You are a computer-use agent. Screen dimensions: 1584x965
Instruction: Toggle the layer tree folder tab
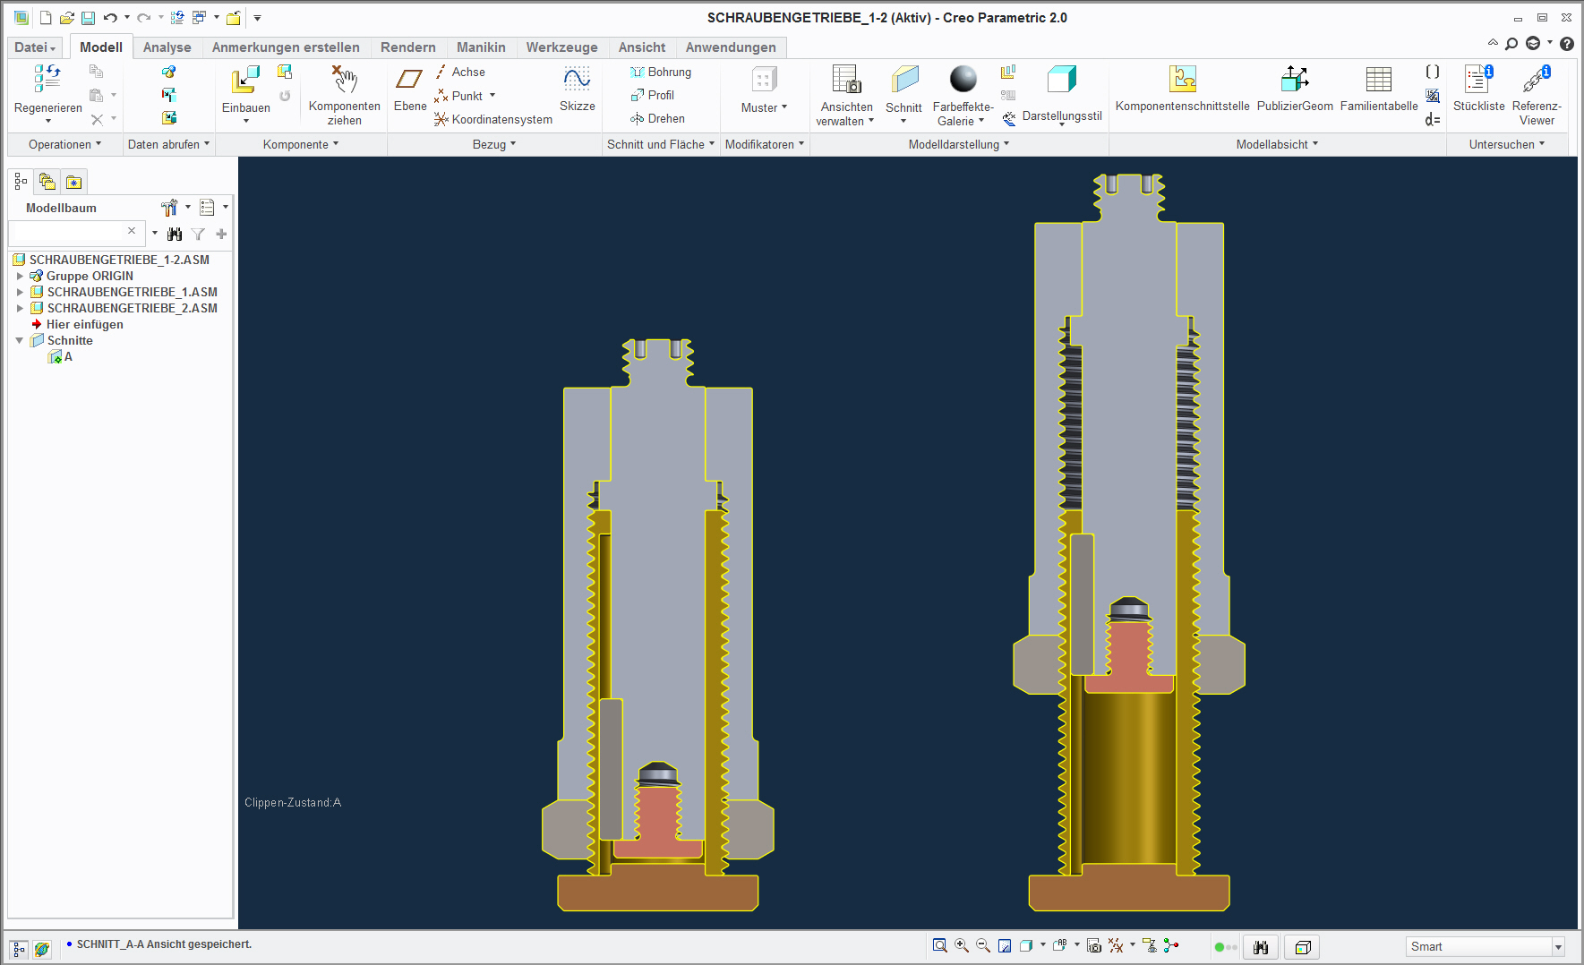click(47, 183)
